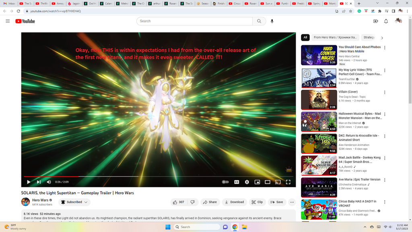Show more filter chips with the arrow

click(382, 37)
